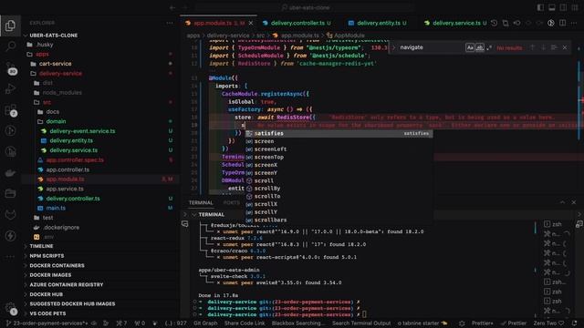Screen dimensions: 584x328
Task: Toggle Match Whole Word in find widget
Action: pyautogui.click(x=480, y=47)
